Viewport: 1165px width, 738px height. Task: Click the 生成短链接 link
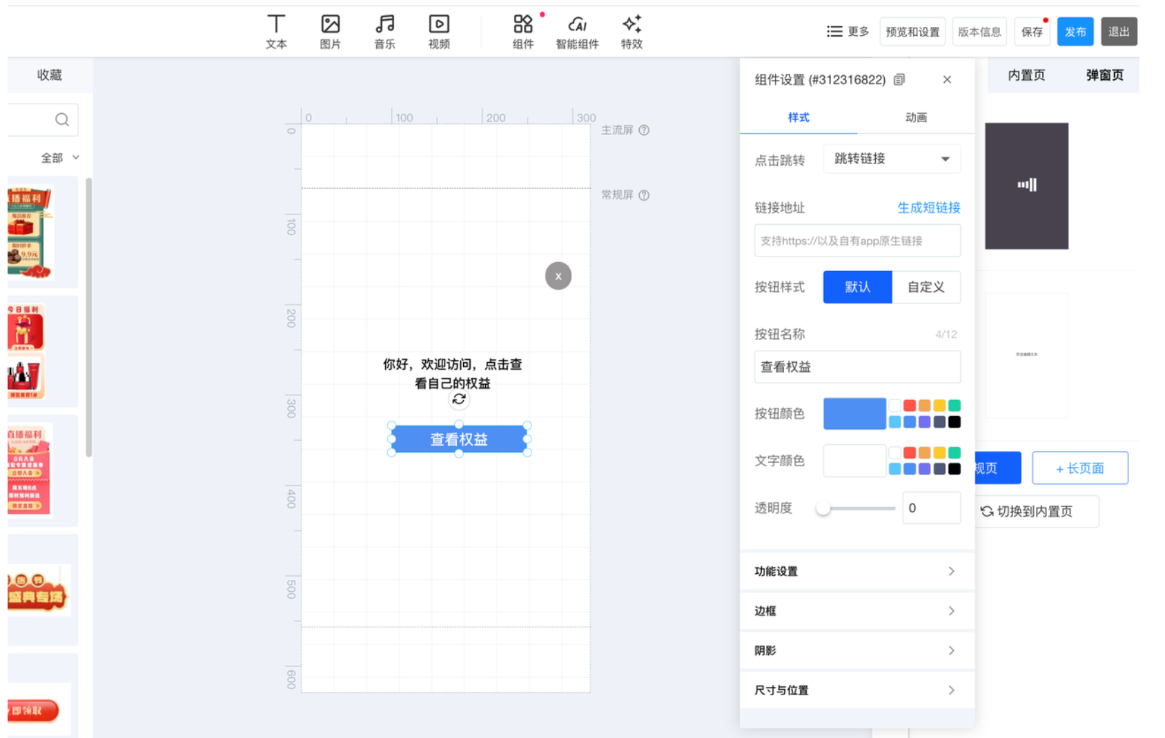click(928, 208)
